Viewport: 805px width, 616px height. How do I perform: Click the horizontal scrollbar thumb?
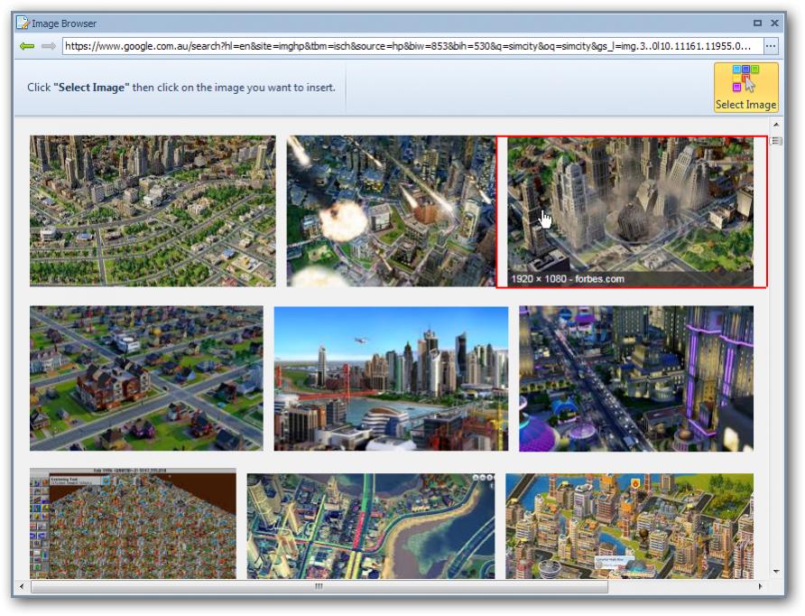point(319,586)
